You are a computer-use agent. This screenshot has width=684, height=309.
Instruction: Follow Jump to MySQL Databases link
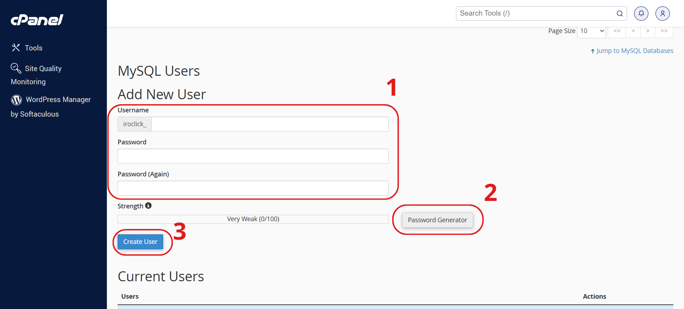coord(634,51)
